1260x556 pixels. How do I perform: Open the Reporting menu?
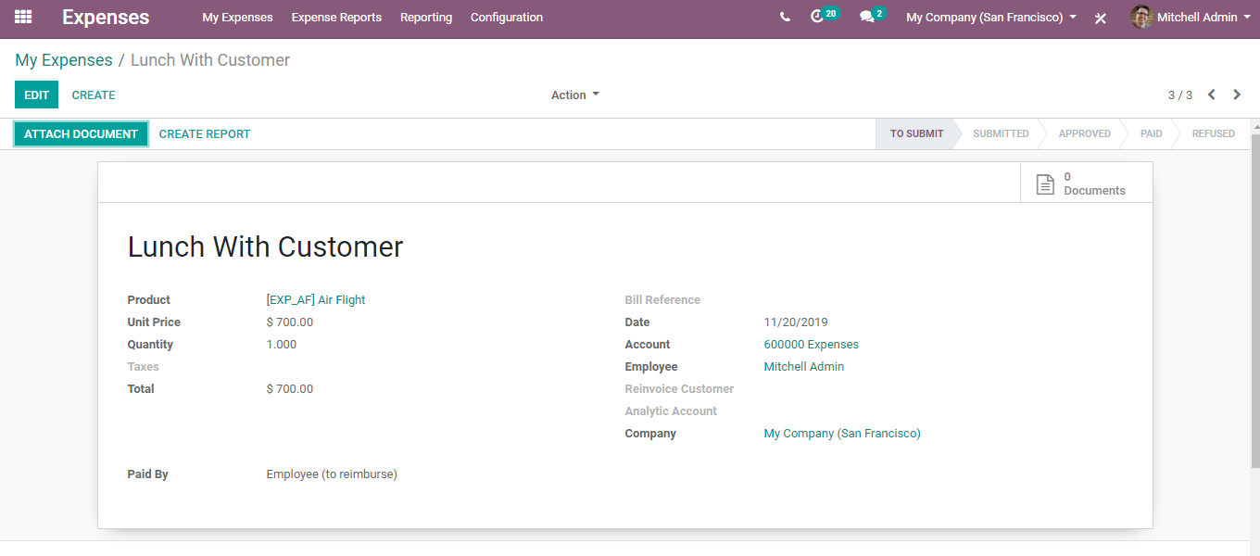426,18
